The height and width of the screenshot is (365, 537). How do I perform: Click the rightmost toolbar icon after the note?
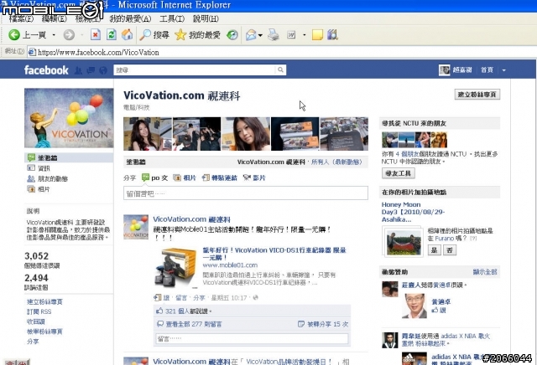(332, 34)
